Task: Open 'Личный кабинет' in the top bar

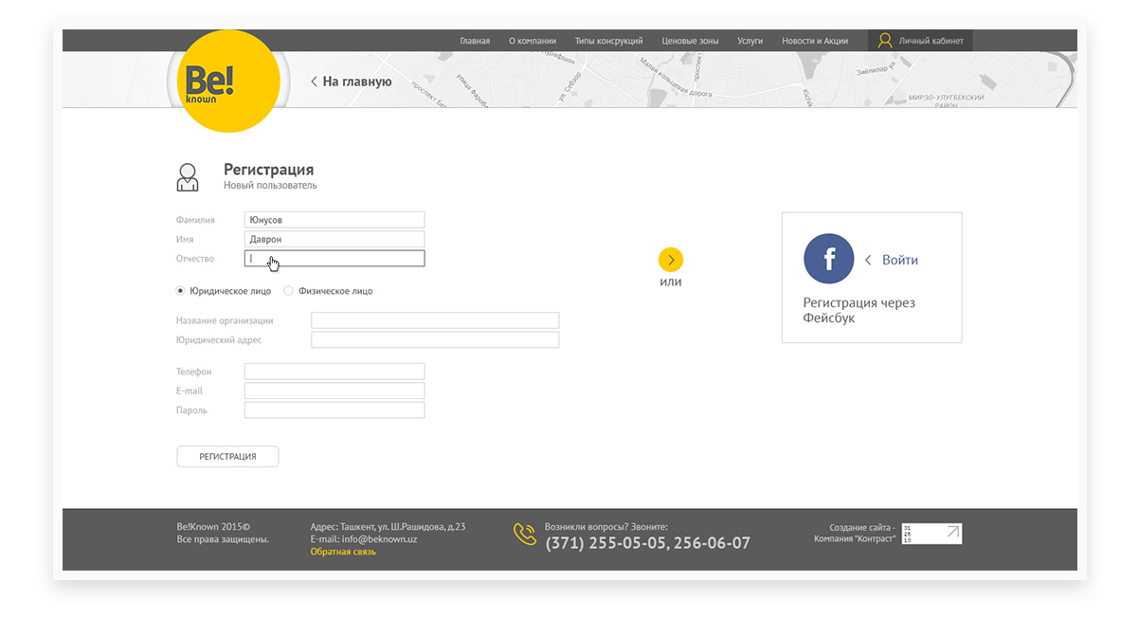Action: click(931, 41)
